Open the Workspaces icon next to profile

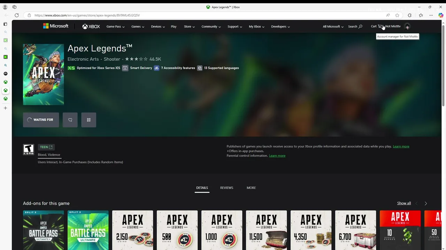14,7
